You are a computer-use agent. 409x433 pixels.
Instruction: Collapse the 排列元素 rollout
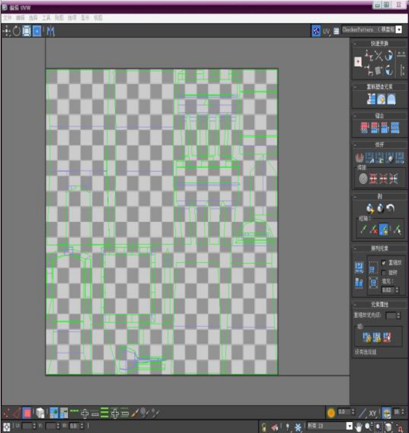click(379, 248)
